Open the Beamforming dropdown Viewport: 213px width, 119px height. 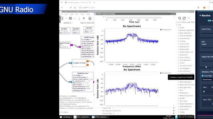tap(207, 80)
